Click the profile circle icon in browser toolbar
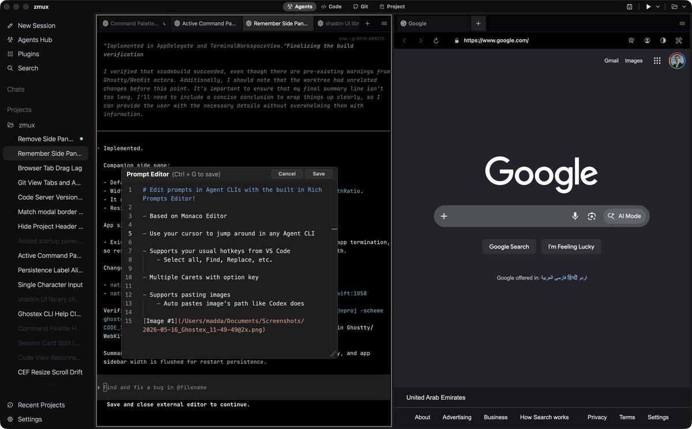 click(648, 40)
